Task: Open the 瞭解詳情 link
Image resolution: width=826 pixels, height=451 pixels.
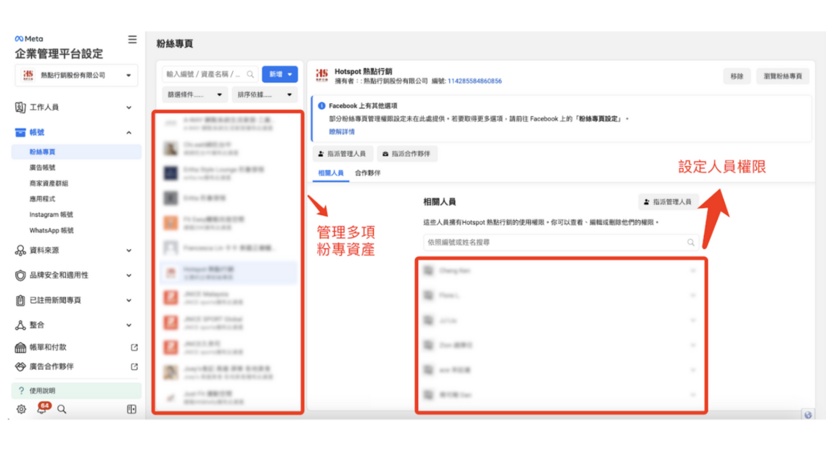Action: pyautogui.click(x=342, y=131)
